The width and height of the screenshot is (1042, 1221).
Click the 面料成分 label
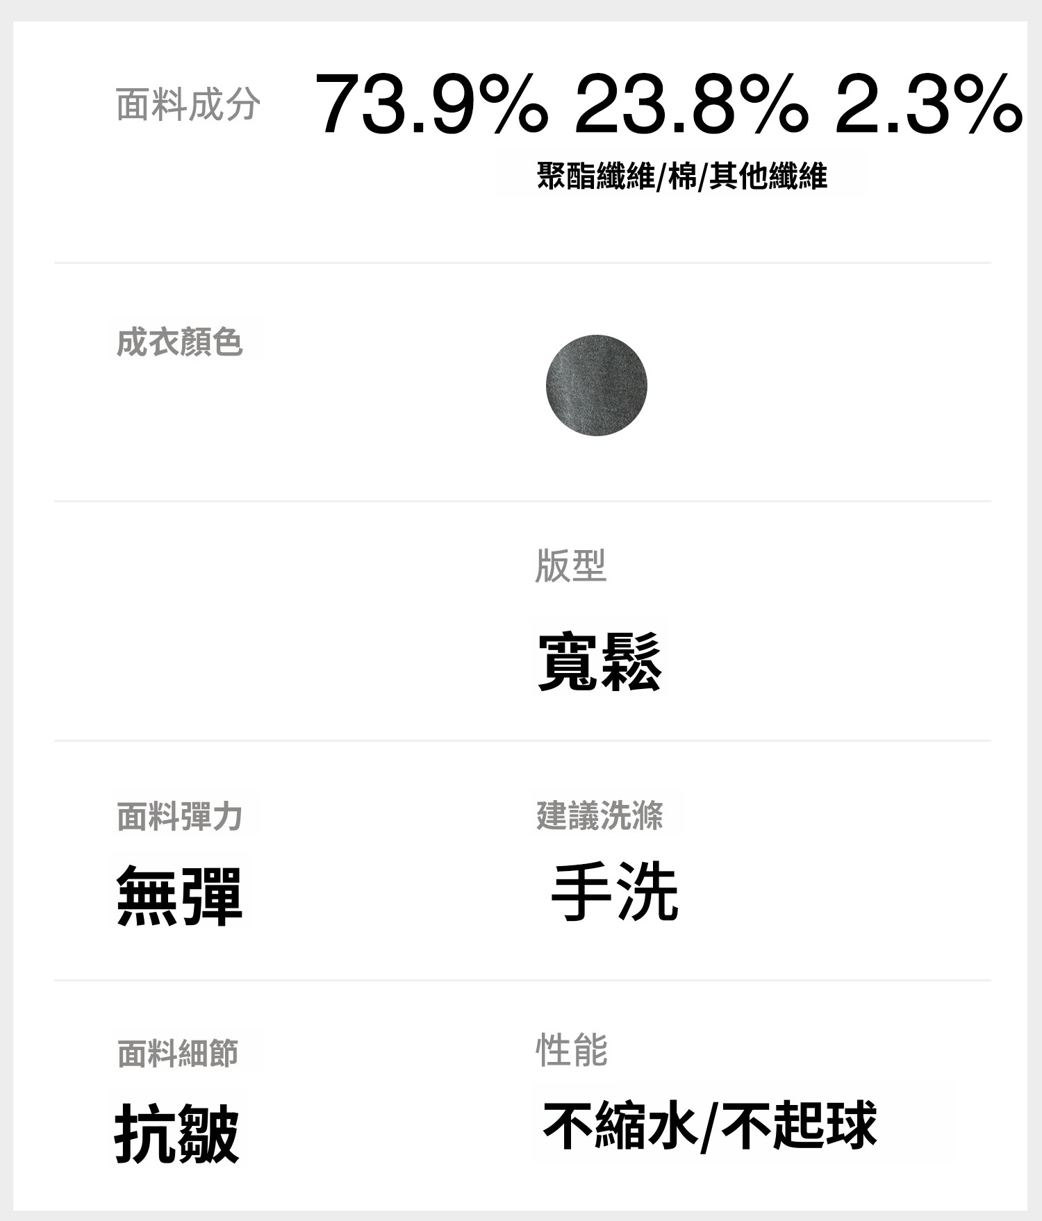188,105
